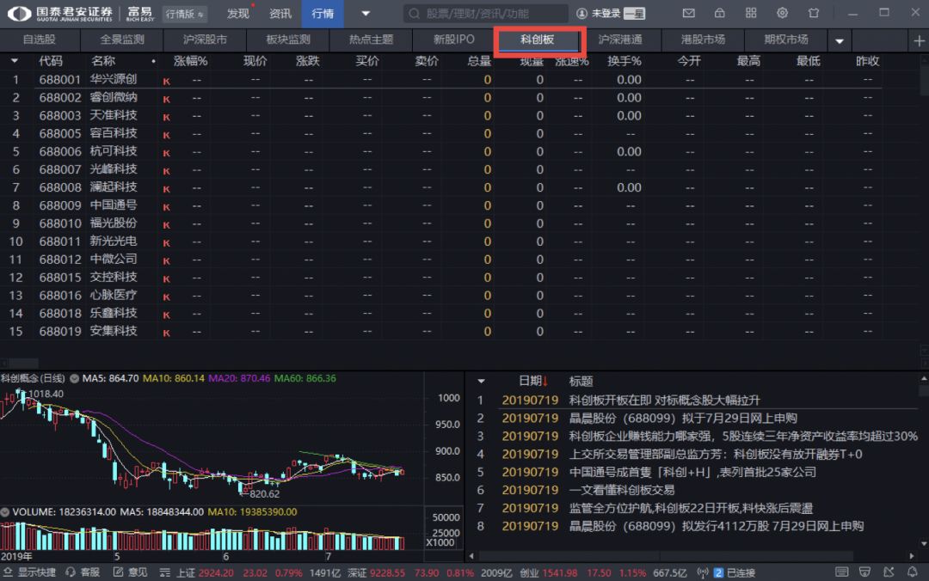Click the lock icon in the title bar

[720, 13]
